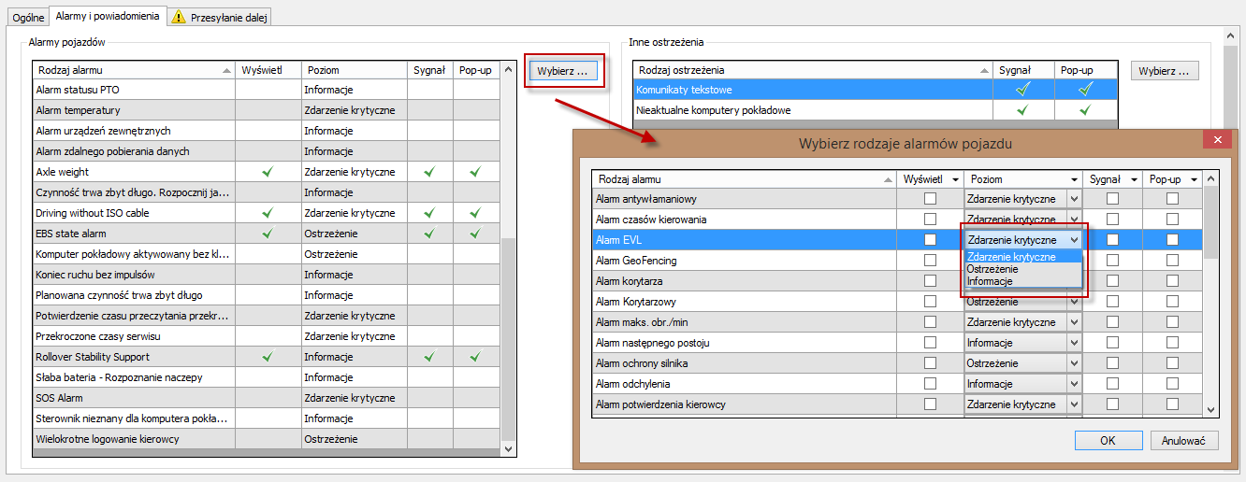The image size is (1246, 482).
Task: Tick Pop-up checkbox for Alarm ochrony silnika
Action: [1172, 363]
